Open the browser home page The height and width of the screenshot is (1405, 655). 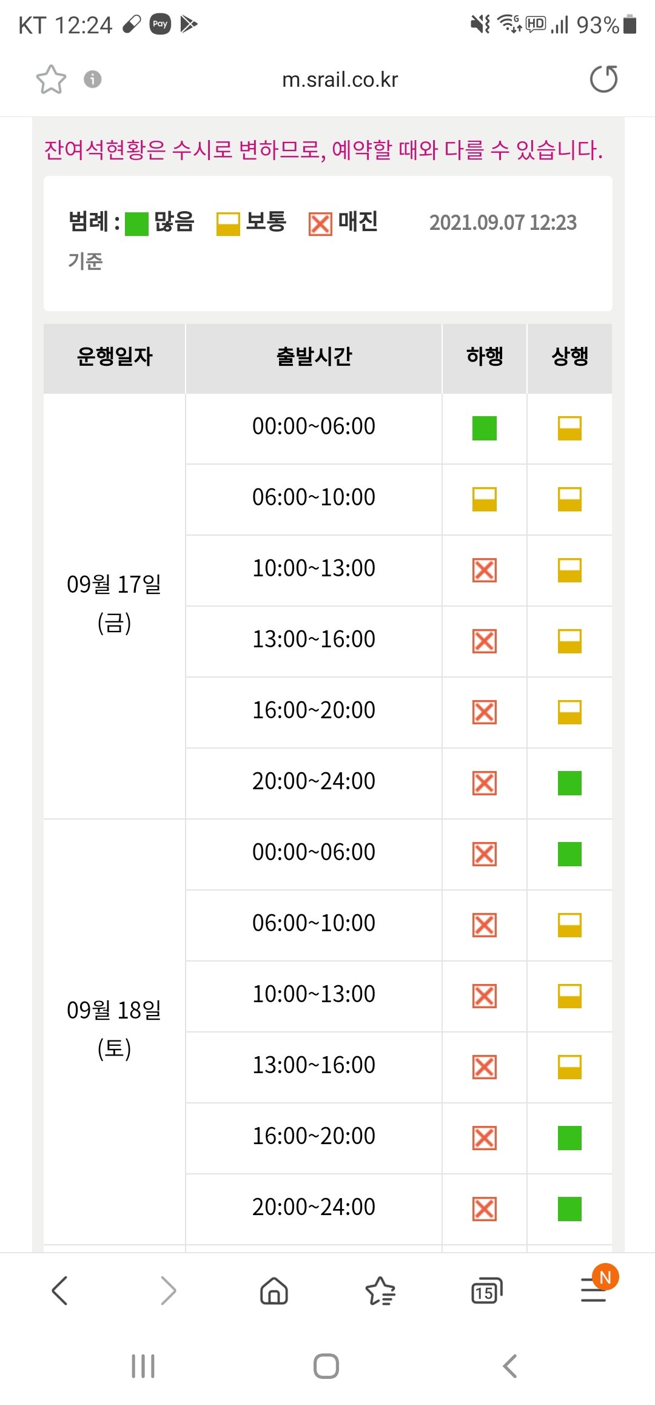[274, 1290]
